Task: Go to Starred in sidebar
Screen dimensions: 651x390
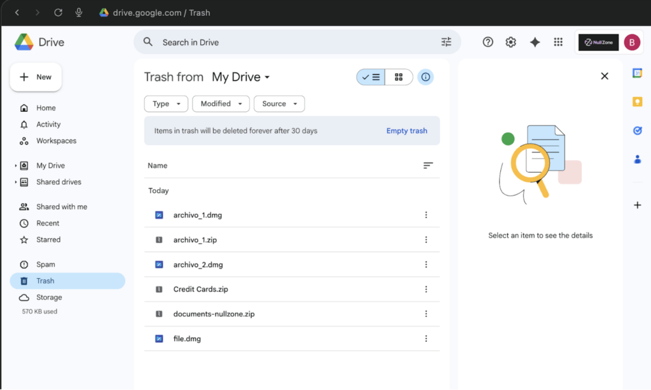Action: pos(48,240)
